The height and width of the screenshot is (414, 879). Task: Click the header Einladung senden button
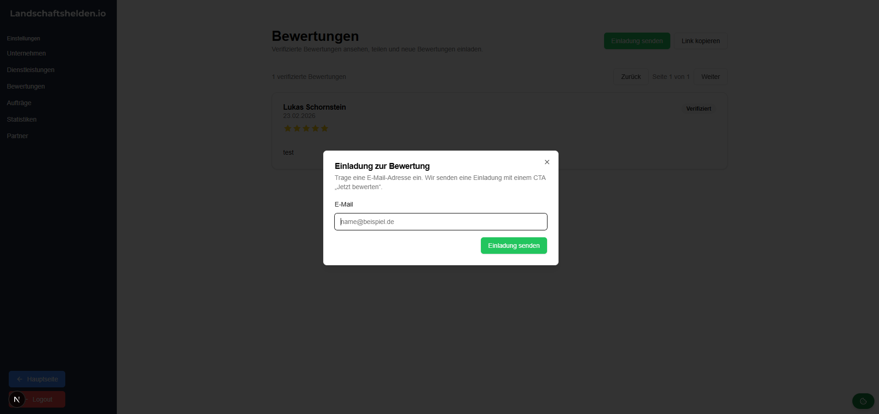coord(637,41)
